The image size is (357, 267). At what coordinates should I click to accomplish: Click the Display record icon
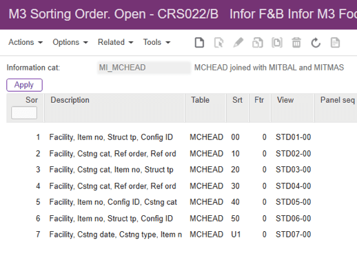coord(277,43)
